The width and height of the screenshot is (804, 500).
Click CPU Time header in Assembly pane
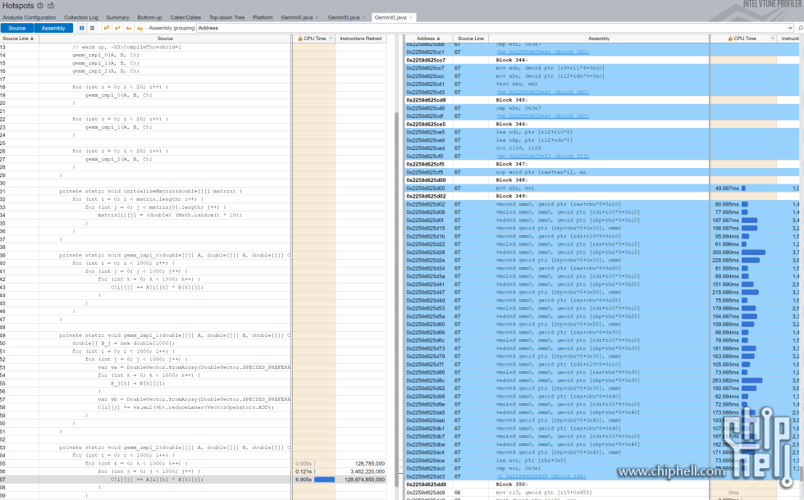[x=742, y=39]
